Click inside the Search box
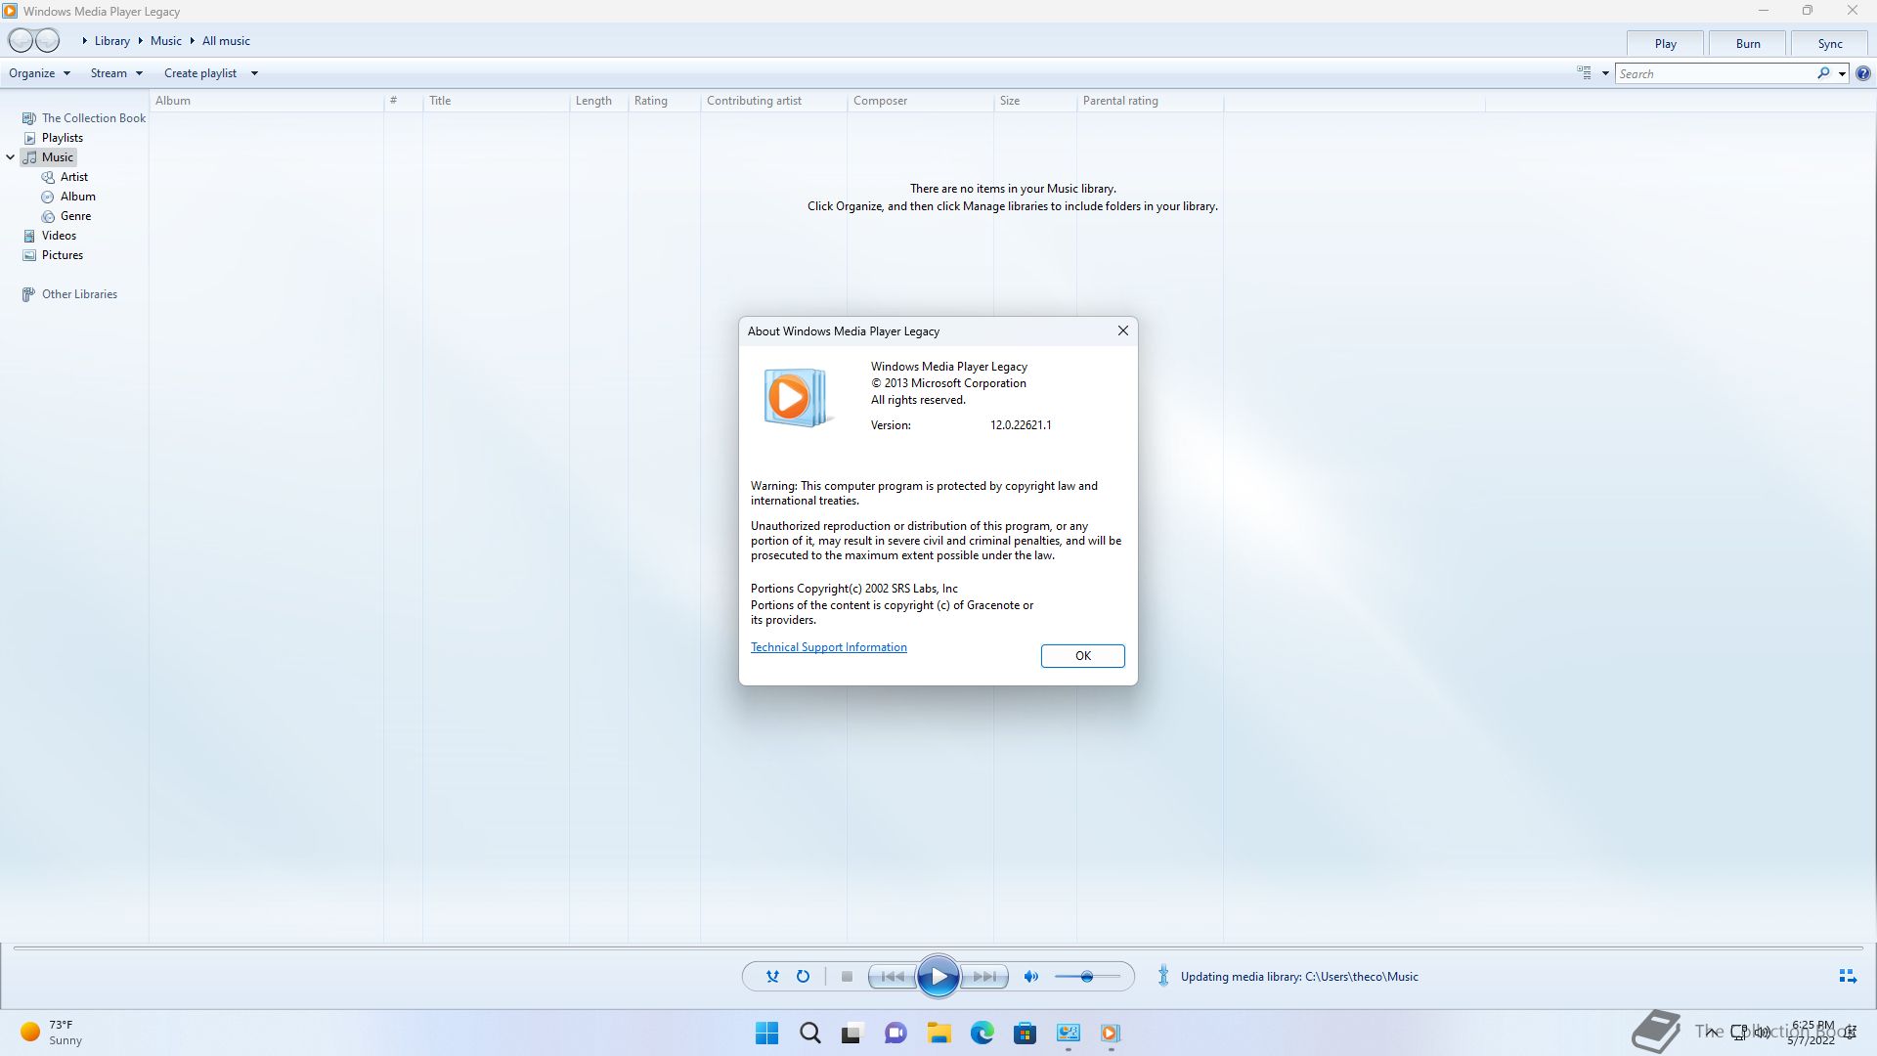The width and height of the screenshot is (1877, 1056). (1716, 73)
